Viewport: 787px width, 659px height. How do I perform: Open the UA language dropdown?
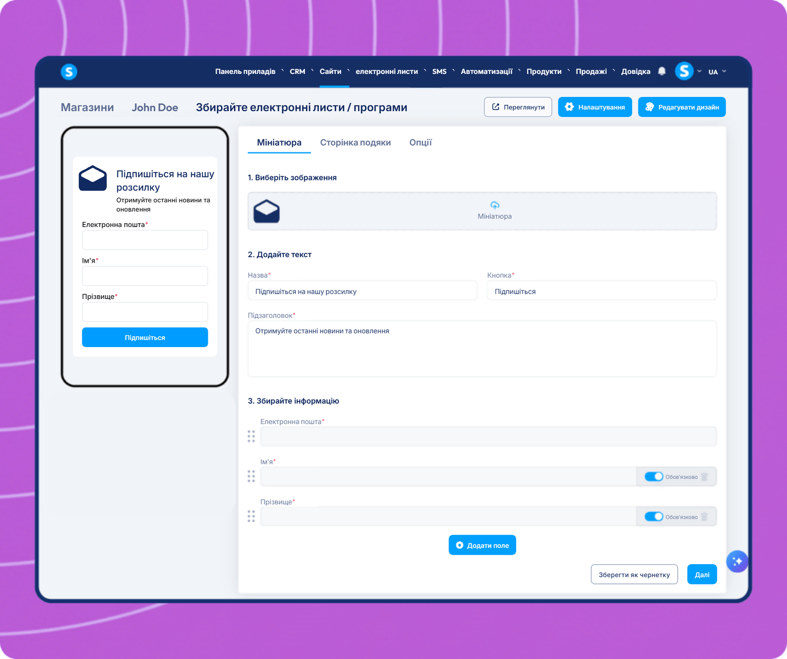click(x=717, y=72)
